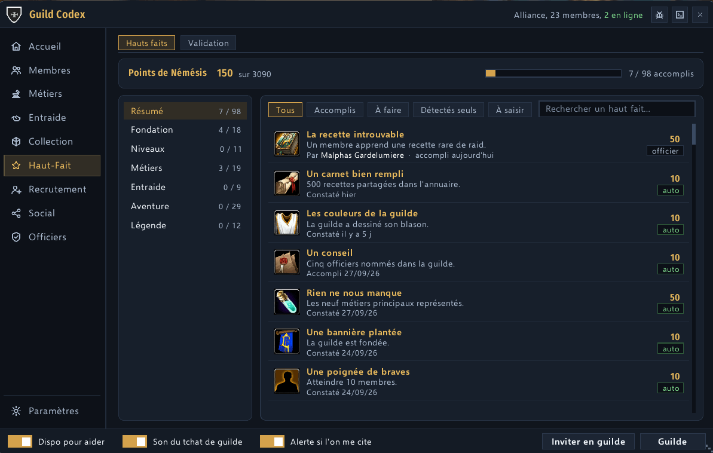Open Recrutement in the sidebar
The width and height of the screenshot is (713, 453).
(x=52, y=189)
